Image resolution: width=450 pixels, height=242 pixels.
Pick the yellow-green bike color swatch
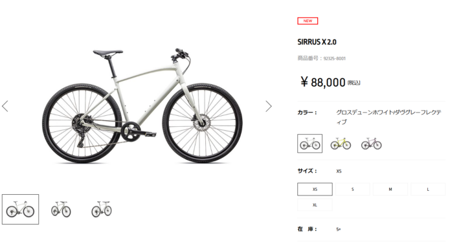coord(341,144)
